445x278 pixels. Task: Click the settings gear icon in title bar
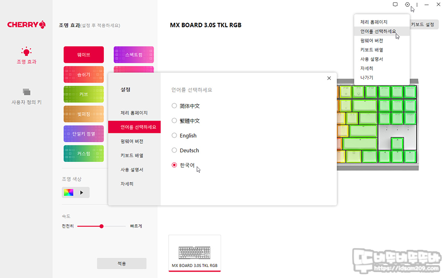click(x=407, y=4)
